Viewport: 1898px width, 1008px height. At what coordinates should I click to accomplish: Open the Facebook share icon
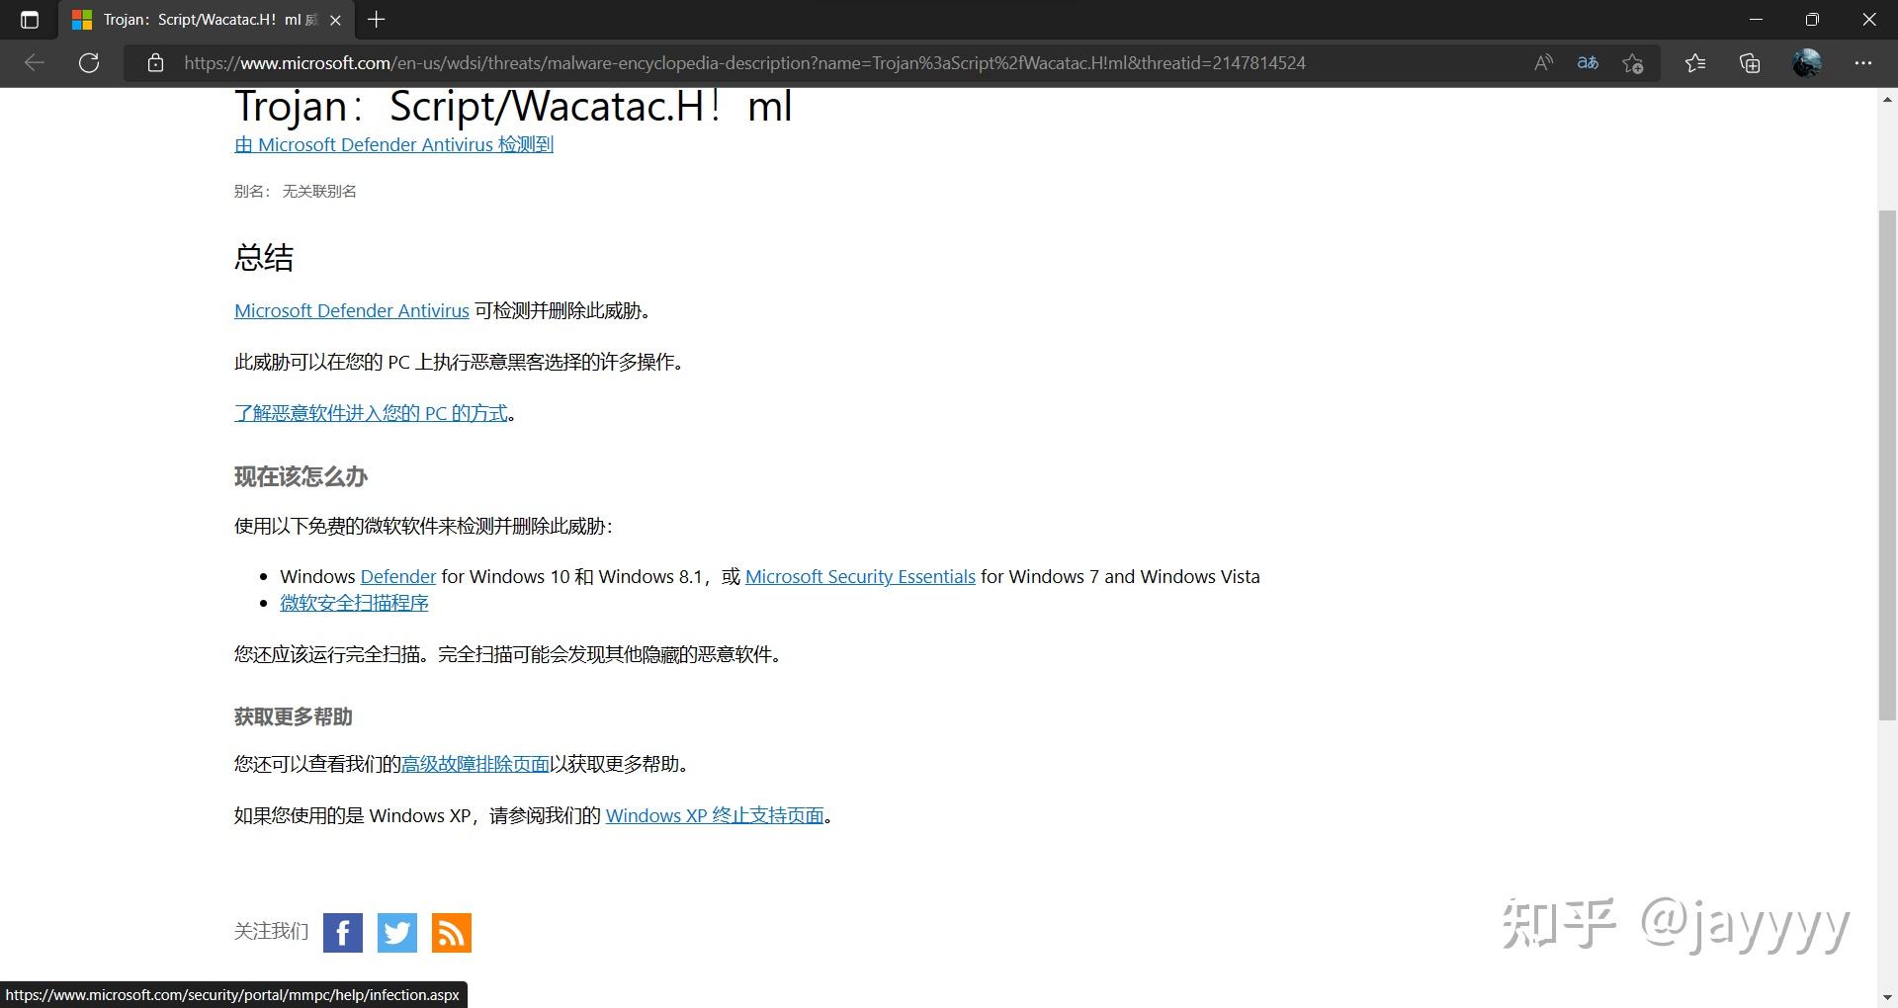click(343, 932)
